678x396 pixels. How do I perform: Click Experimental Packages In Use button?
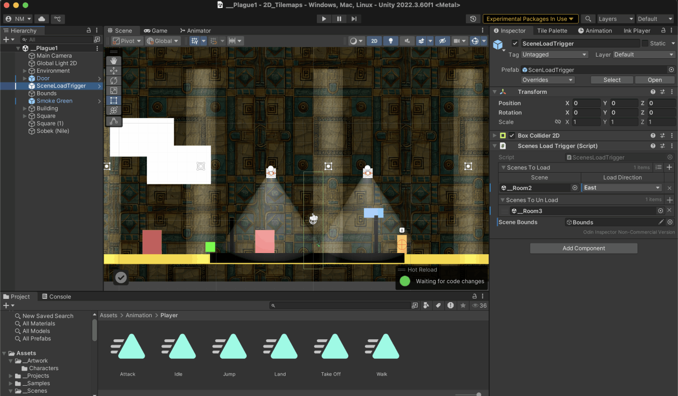(530, 19)
